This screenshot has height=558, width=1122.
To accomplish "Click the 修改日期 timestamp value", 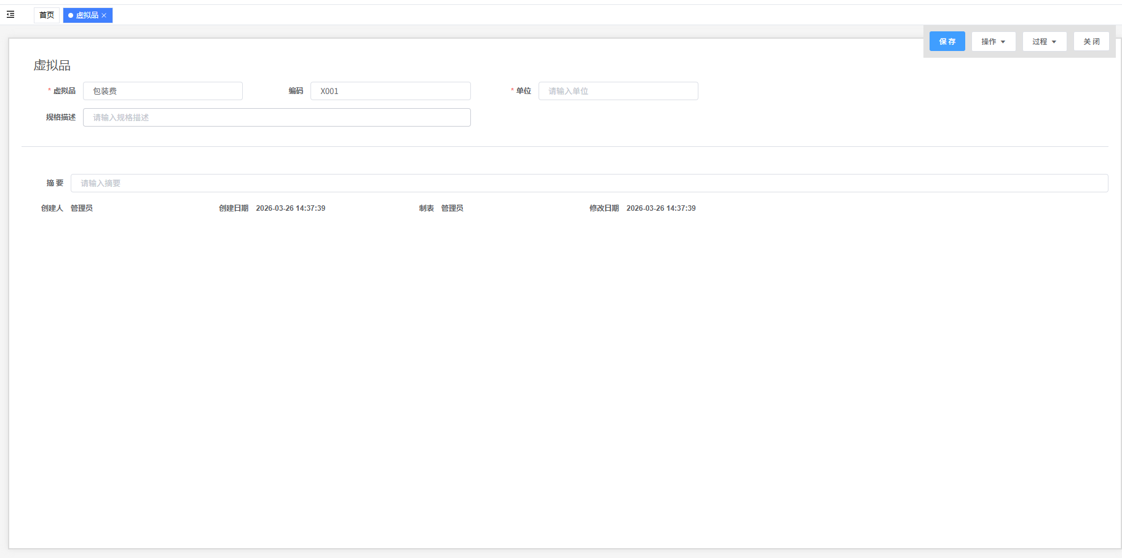I will [661, 208].
